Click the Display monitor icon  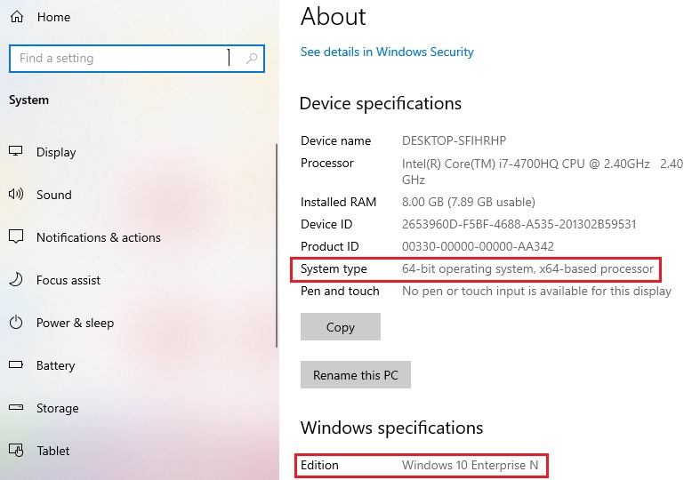click(16, 152)
